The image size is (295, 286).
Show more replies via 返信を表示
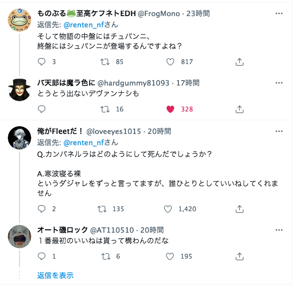pyautogui.click(x=55, y=275)
